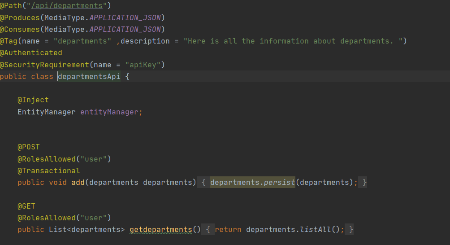Click the @Transactional annotation
Screen dimensions: 450x245
tap(49, 171)
